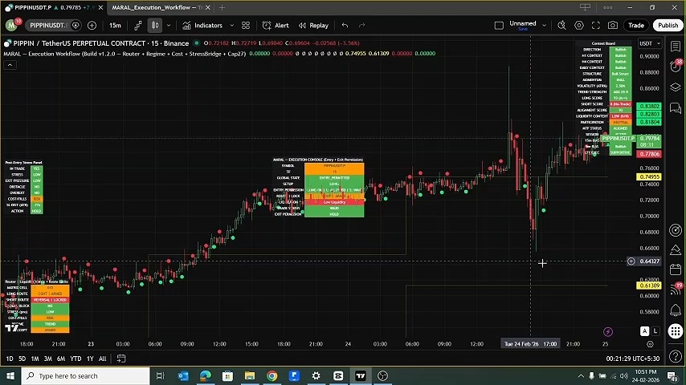Open the bar replay style icon next to 15m

coord(138,26)
